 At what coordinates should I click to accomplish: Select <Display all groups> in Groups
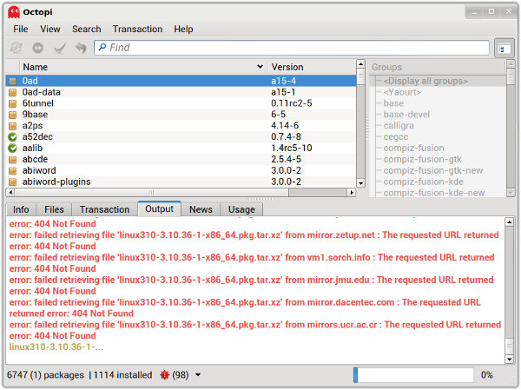[425, 81]
